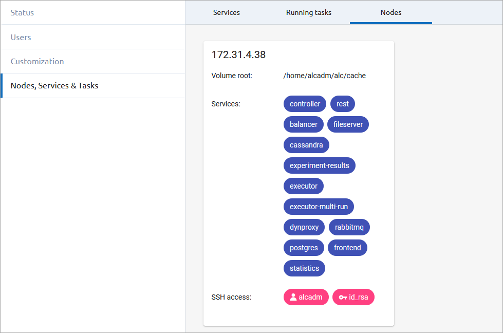Switch to the Running tasks tab
503x333 pixels.
click(309, 12)
